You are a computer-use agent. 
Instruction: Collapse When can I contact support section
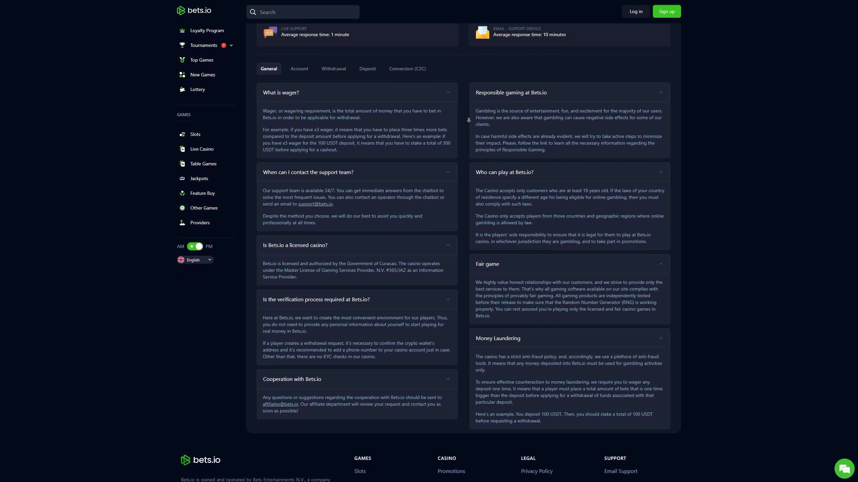[448, 172]
